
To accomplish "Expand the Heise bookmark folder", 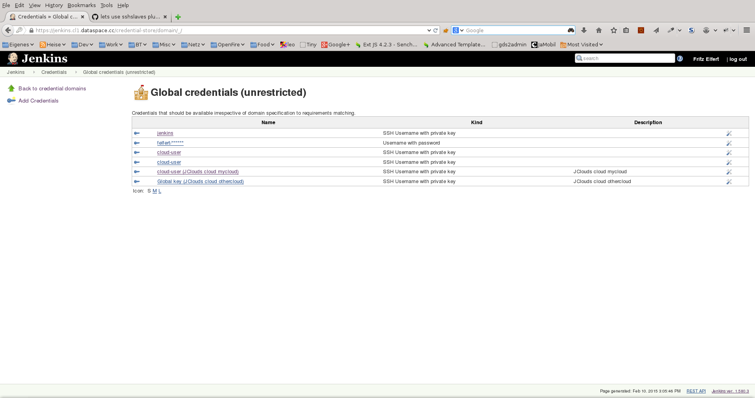I will tap(53, 44).
